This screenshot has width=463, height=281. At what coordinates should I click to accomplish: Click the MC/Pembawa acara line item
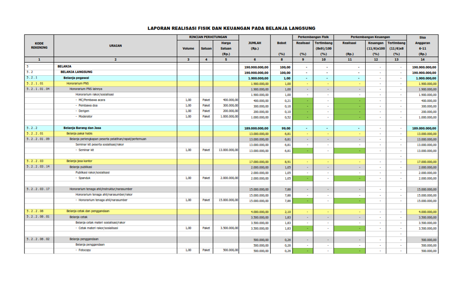tap(92, 100)
